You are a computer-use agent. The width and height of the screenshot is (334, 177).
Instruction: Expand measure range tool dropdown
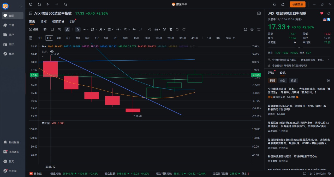[121, 29]
